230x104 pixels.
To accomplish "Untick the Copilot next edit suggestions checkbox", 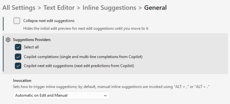I will 18,66.
